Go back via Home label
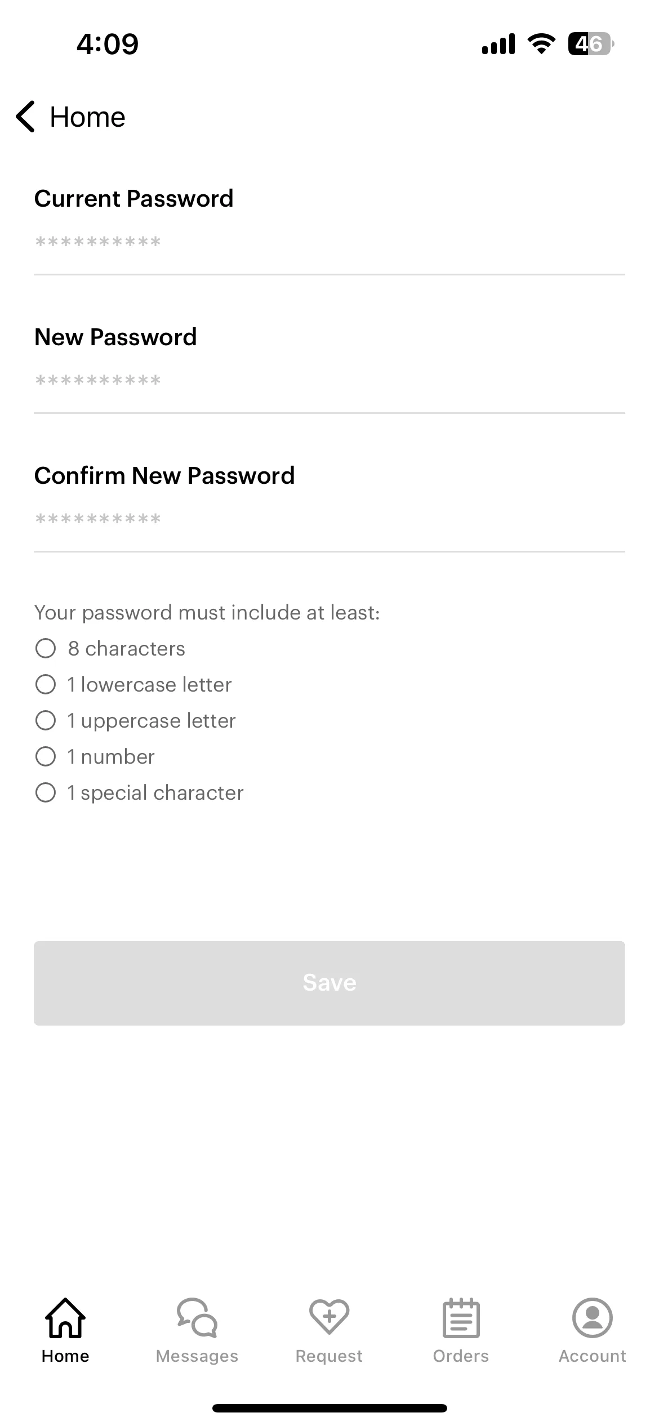Screen dimensions: 659x1426 tap(88, 117)
